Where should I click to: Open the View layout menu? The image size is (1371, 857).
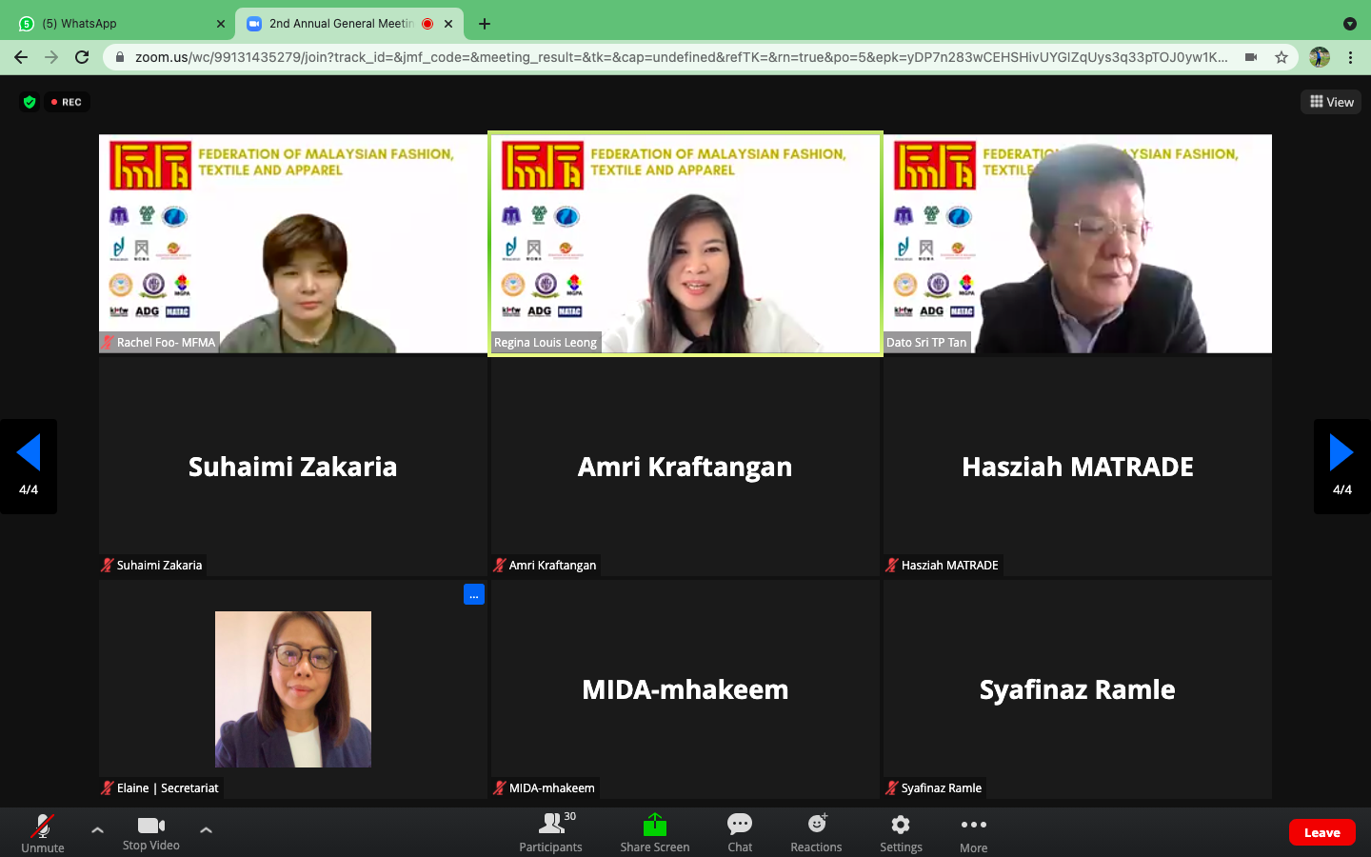click(1331, 102)
